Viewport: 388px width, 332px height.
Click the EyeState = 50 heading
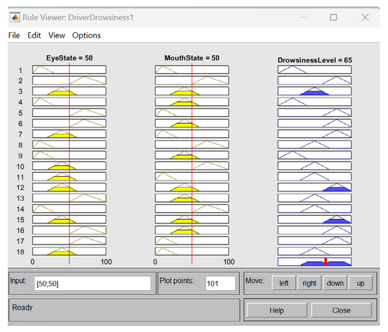click(x=69, y=58)
